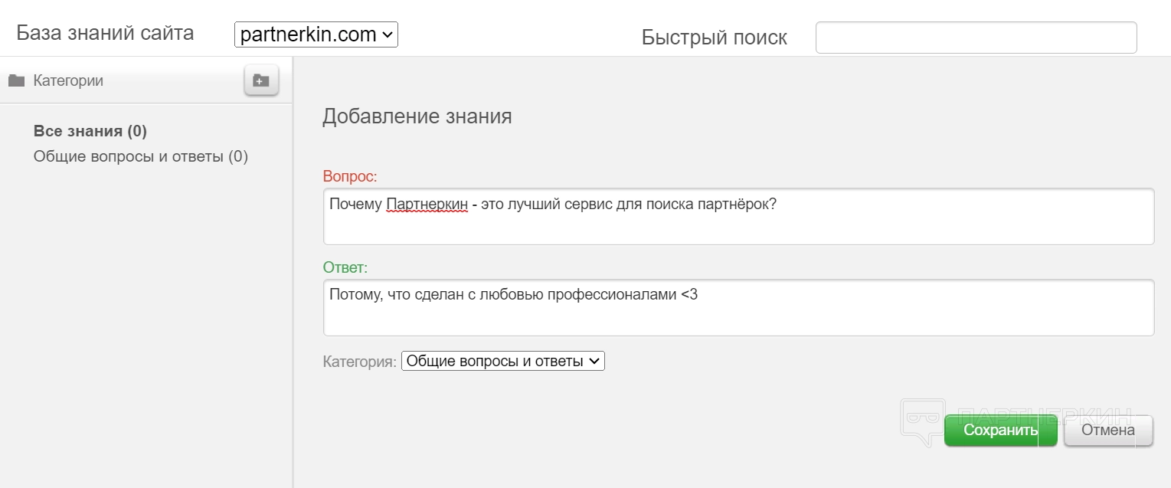Click the green "Ответ:" label
This screenshot has width=1171, height=488.
(345, 268)
